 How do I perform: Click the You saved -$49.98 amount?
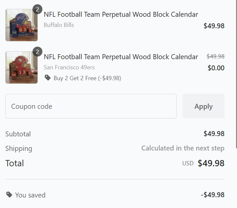[x=212, y=195]
